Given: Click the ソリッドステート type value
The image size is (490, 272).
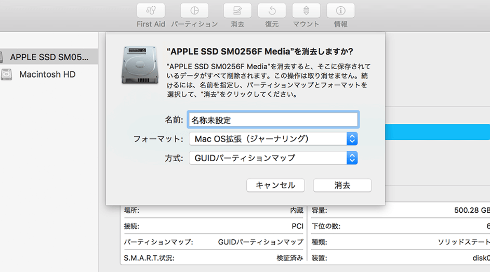Looking at the screenshot, I should [x=463, y=242].
